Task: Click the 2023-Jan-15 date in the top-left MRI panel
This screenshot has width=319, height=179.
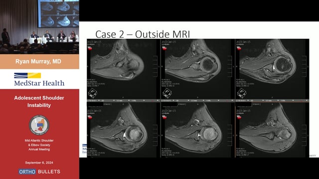Action: click(x=94, y=42)
